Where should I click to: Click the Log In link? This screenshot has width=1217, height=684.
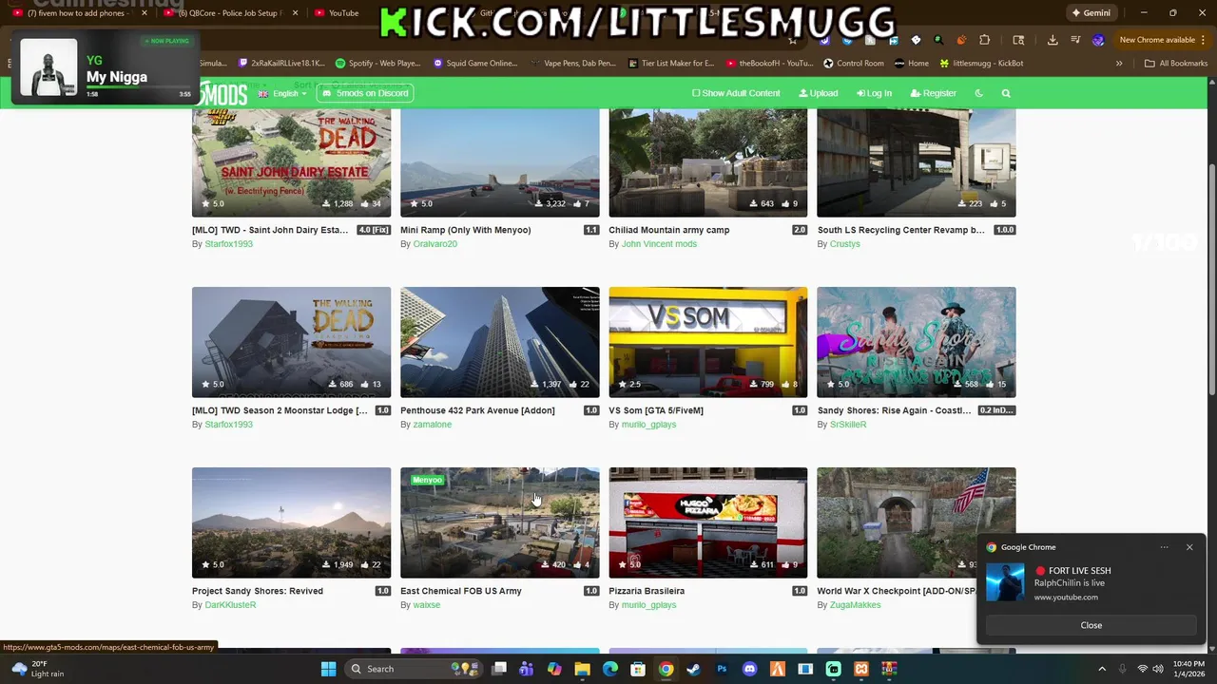[875, 93]
